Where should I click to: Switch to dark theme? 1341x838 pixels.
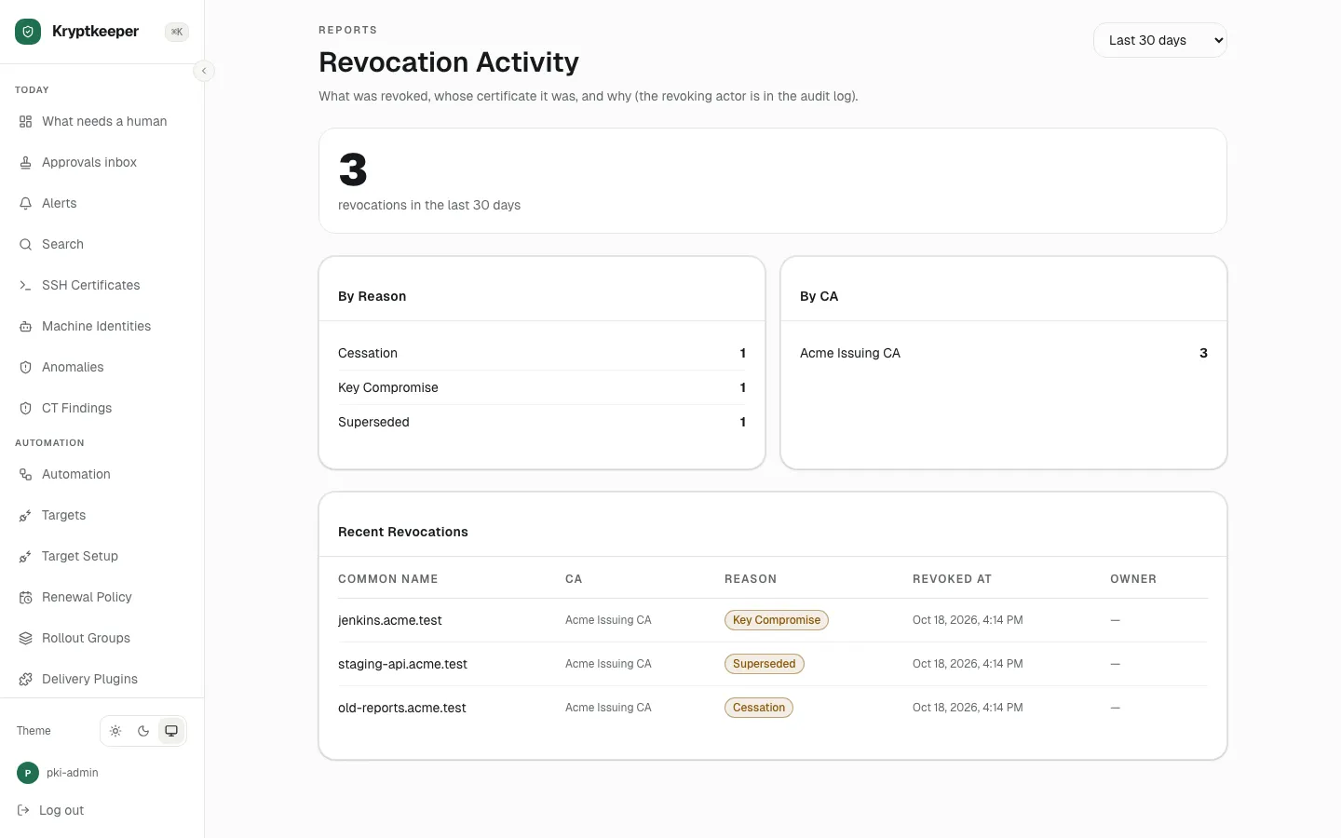click(143, 731)
